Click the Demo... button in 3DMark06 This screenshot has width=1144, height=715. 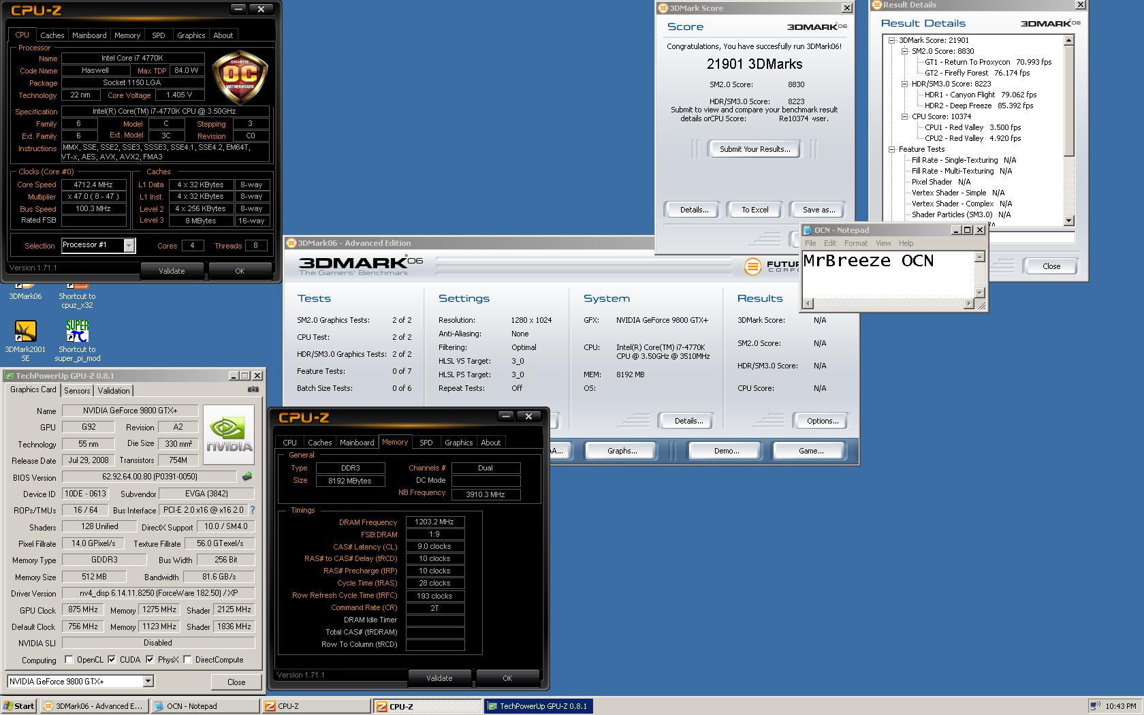(727, 451)
